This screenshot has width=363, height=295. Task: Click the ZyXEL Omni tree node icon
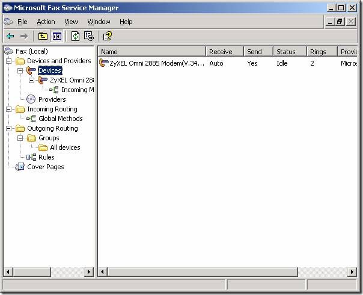pyautogui.click(x=43, y=80)
